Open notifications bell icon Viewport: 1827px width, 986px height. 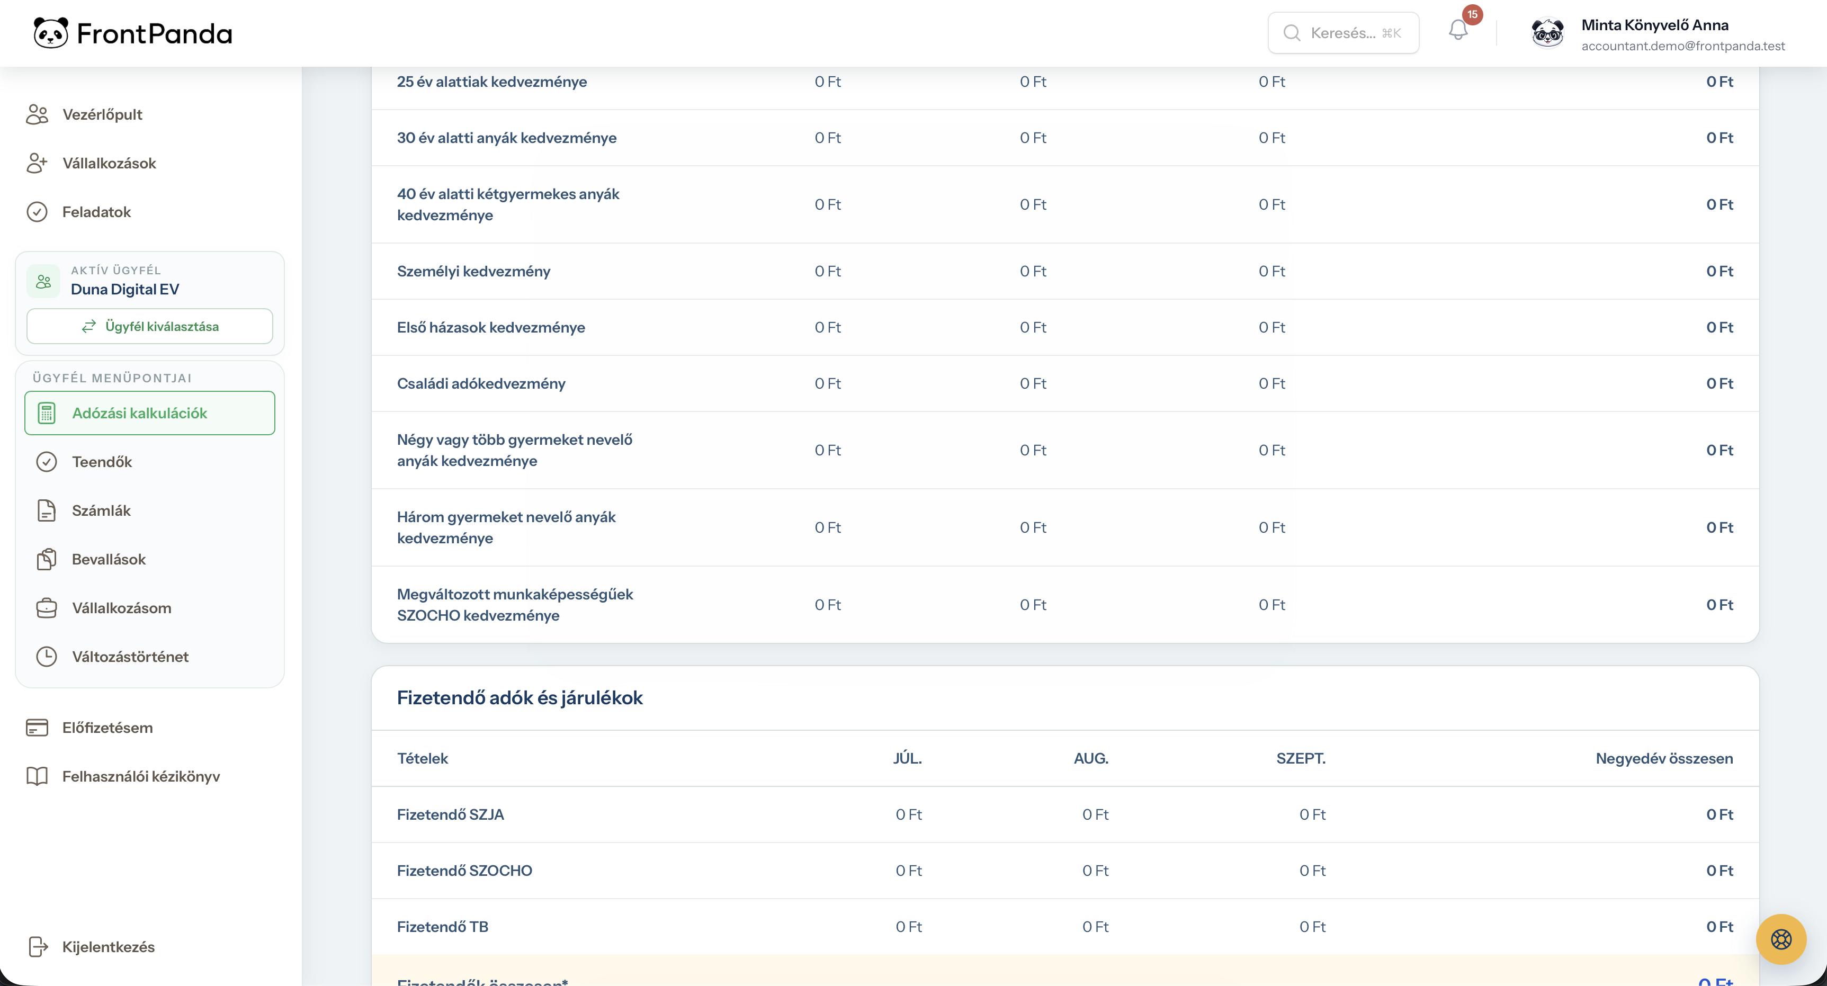click(x=1457, y=31)
